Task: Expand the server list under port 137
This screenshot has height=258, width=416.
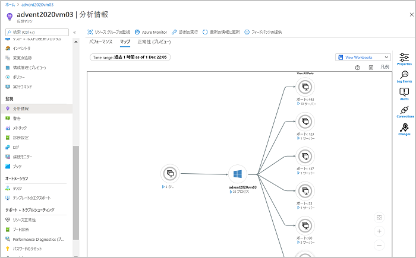Action: point(306,173)
